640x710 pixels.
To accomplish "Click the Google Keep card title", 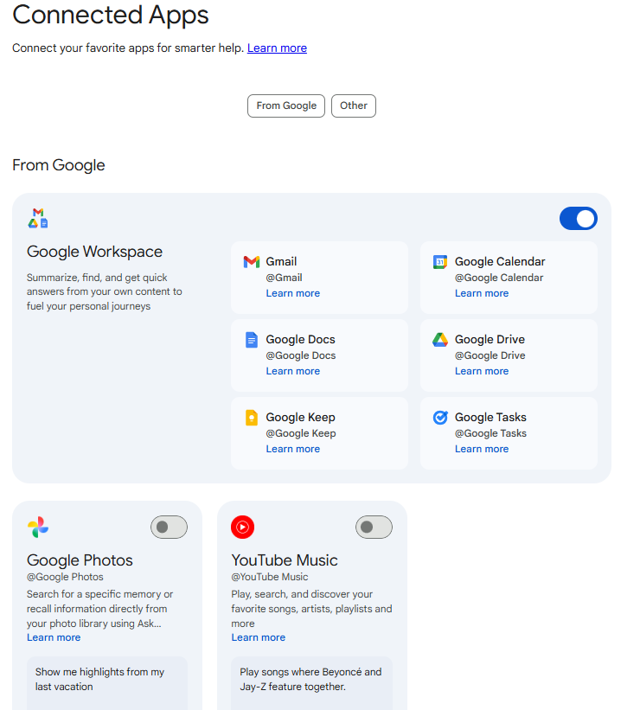I will [x=300, y=418].
